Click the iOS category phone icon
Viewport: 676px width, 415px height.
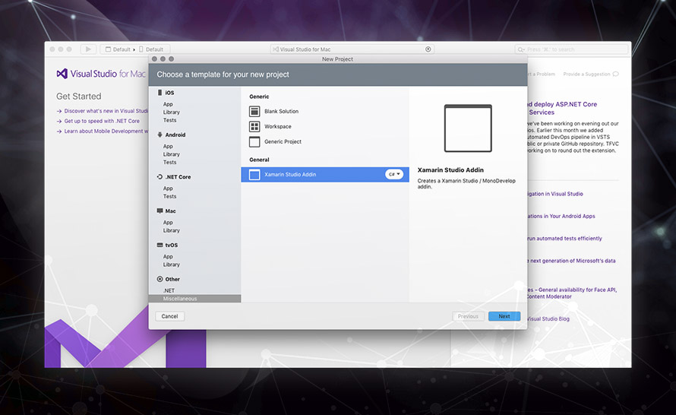point(160,92)
